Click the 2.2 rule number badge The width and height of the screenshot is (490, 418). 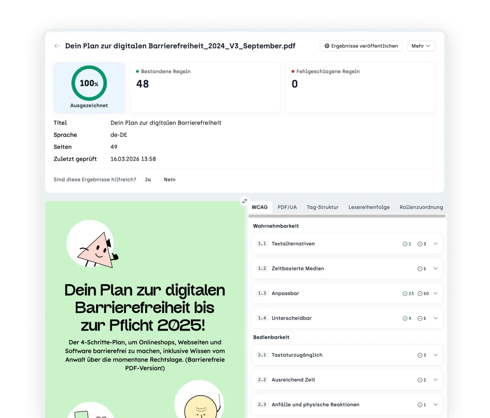coord(262,380)
